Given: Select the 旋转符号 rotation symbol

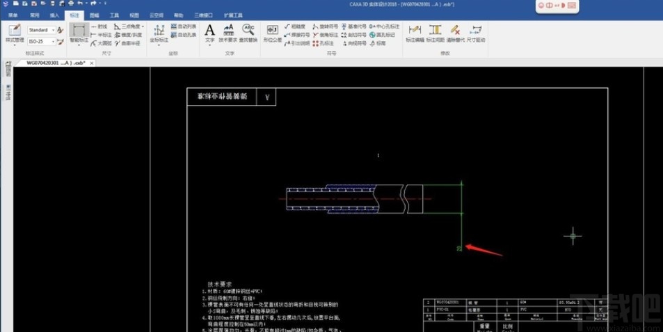Looking at the screenshot, I should coord(326,26).
